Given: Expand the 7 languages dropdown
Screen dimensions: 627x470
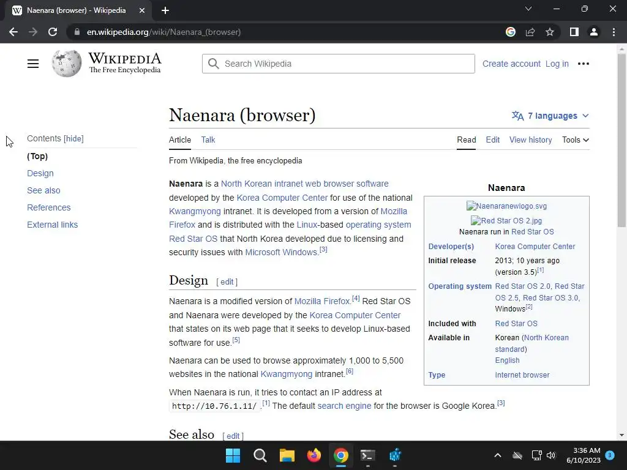Looking at the screenshot, I should point(550,116).
